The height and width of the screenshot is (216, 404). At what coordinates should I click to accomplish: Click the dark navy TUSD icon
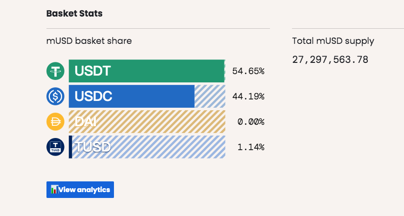55,147
